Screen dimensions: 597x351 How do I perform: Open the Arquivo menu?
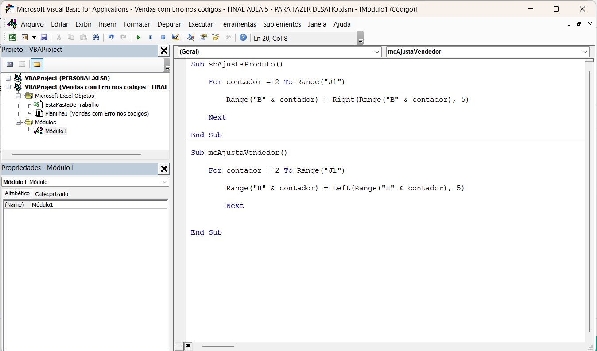(32, 24)
